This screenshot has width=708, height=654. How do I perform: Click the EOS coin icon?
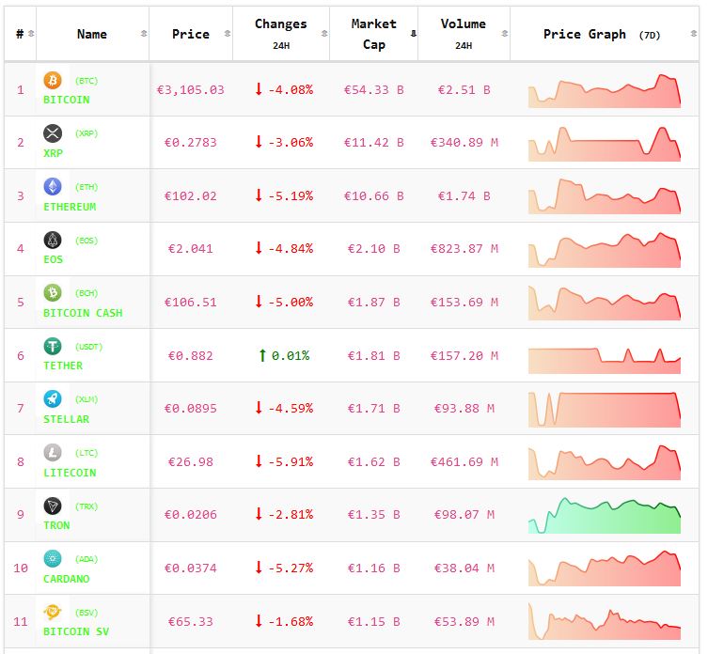pyautogui.click(x=53, y=241)
